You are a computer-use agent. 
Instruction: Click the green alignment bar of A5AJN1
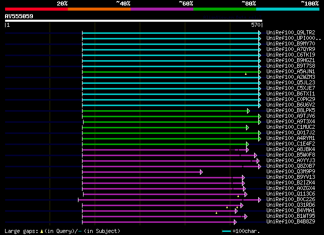[170, 72]
